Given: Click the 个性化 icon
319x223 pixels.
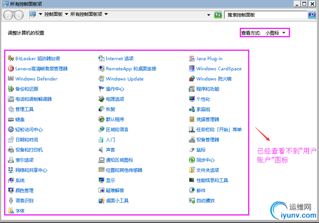Looking at the screenshot, I should coord(192,99).
